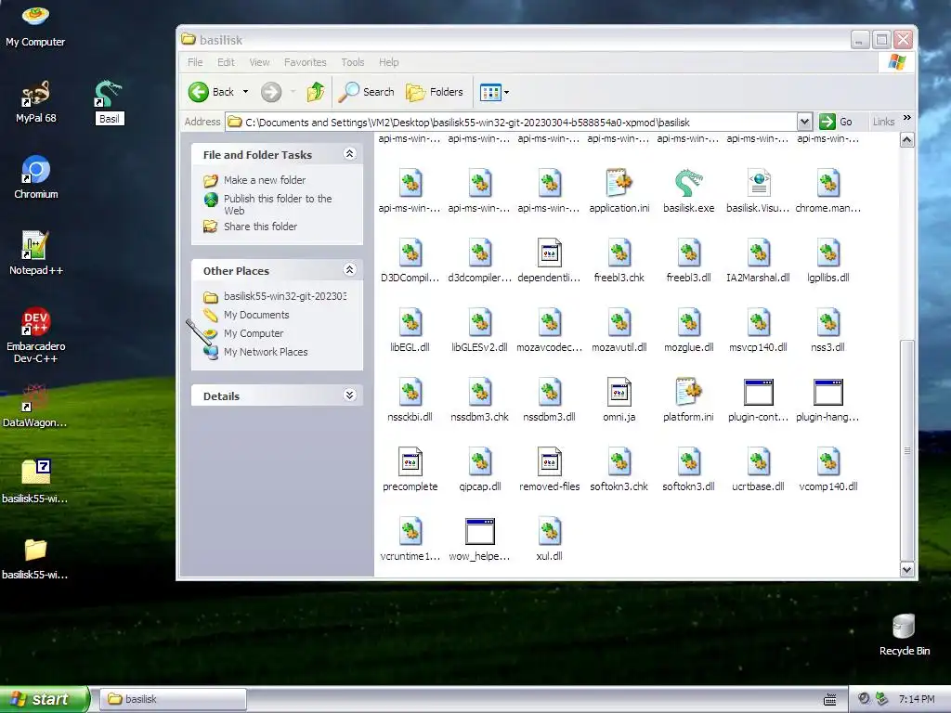Open the Back button history dropdown
This screenshot has width=951, height=713.
coord(245,92)
